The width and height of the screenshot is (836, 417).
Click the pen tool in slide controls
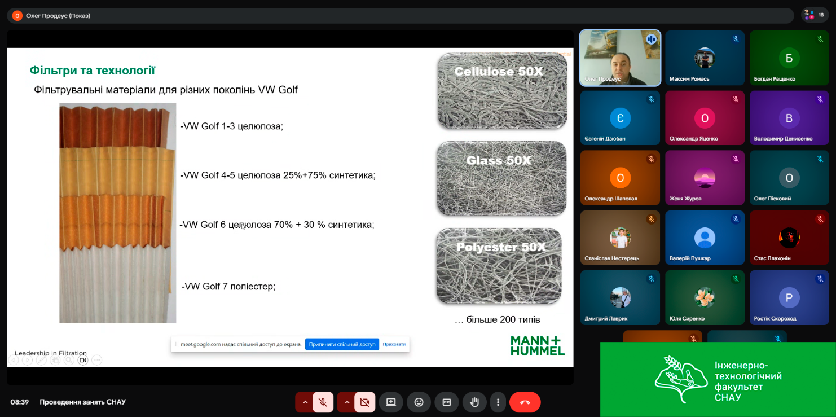click(x=41, y=360)
